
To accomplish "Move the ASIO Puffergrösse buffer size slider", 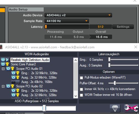I will (44, 108).
